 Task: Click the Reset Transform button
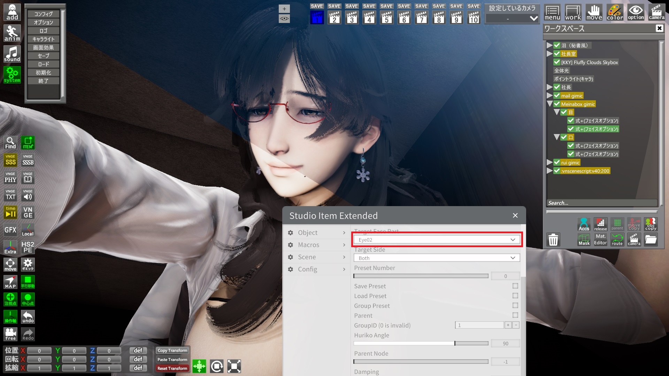coord(172,368)
